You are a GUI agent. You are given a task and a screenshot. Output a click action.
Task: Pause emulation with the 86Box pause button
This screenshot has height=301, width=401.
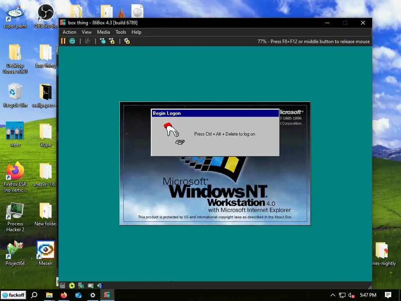(63, 41)
